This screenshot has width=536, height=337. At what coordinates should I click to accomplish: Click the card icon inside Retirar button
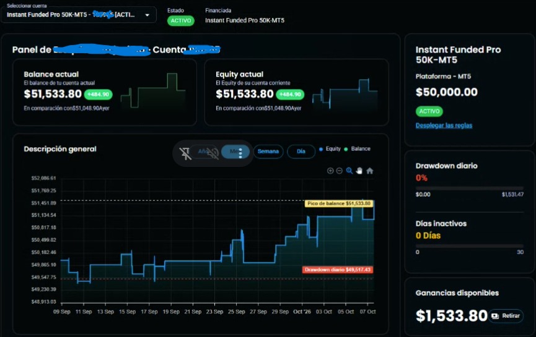[495, 316]
